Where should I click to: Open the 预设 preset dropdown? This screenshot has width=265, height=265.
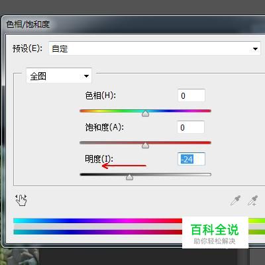tap(154, 48)
